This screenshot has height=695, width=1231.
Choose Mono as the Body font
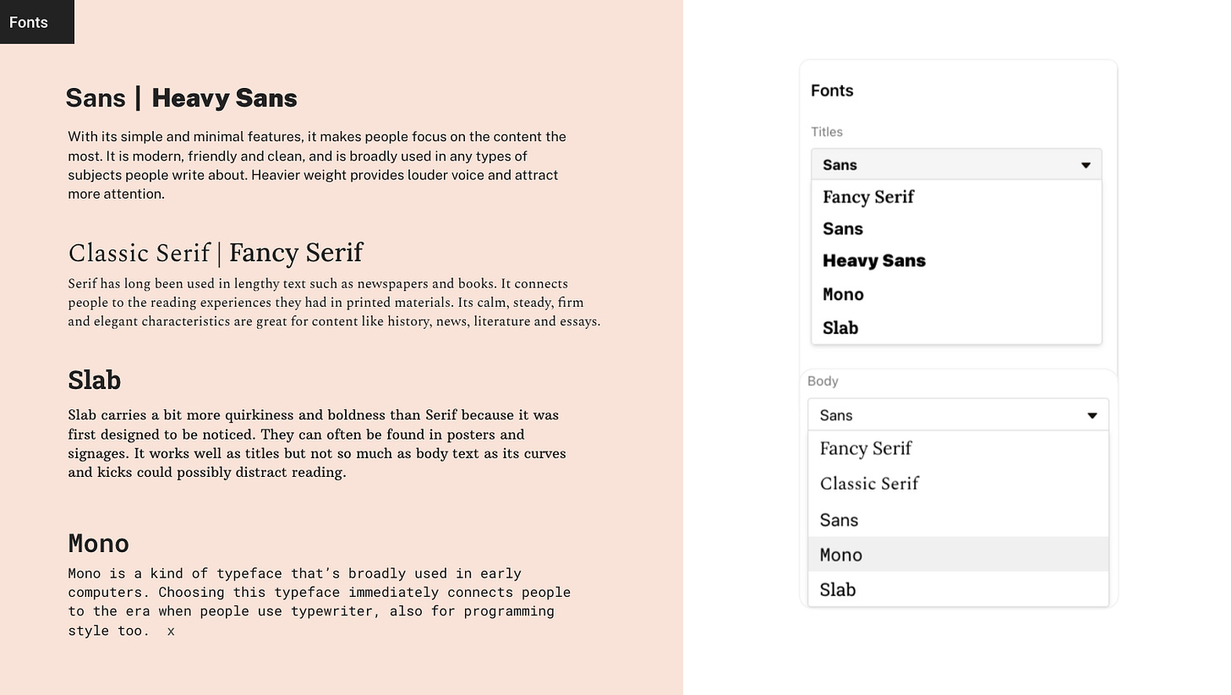click(840, 555)
